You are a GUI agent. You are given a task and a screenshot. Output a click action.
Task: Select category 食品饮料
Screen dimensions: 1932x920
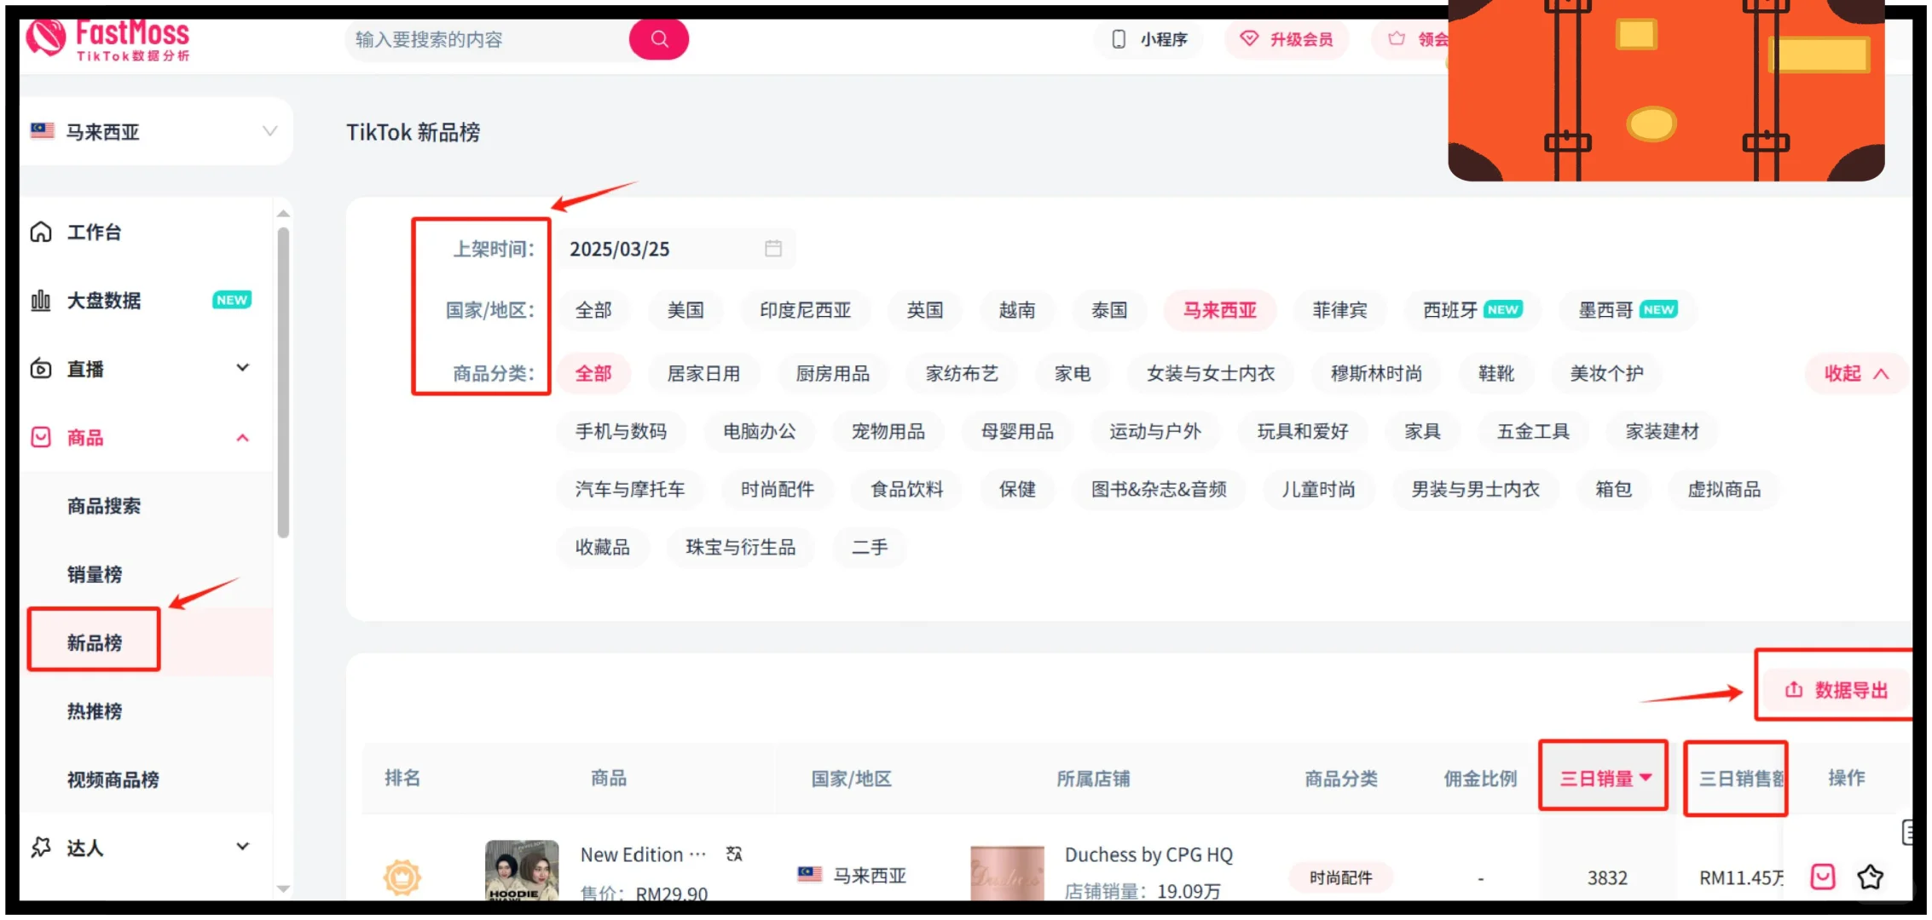coord(906,489)
